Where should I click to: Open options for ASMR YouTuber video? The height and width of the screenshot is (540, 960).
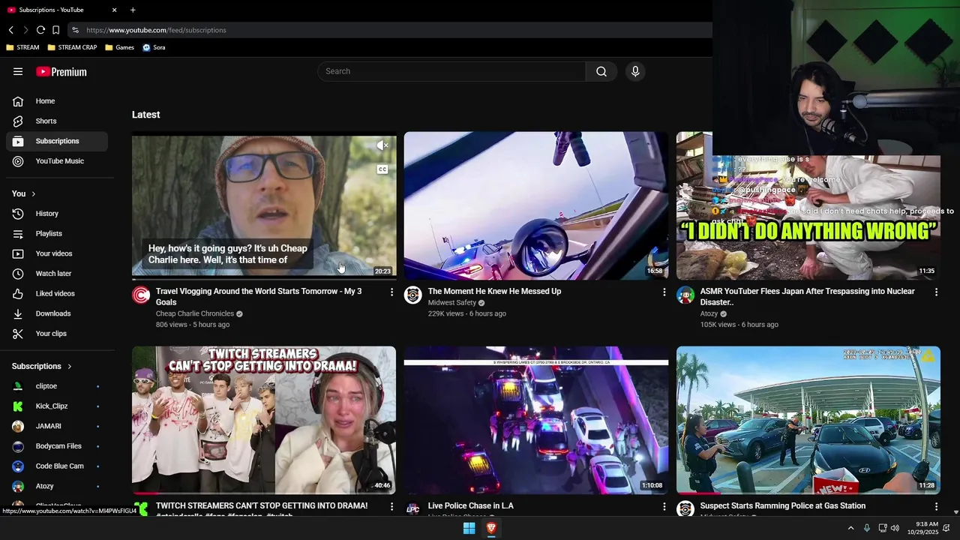[x=936, y=292]
